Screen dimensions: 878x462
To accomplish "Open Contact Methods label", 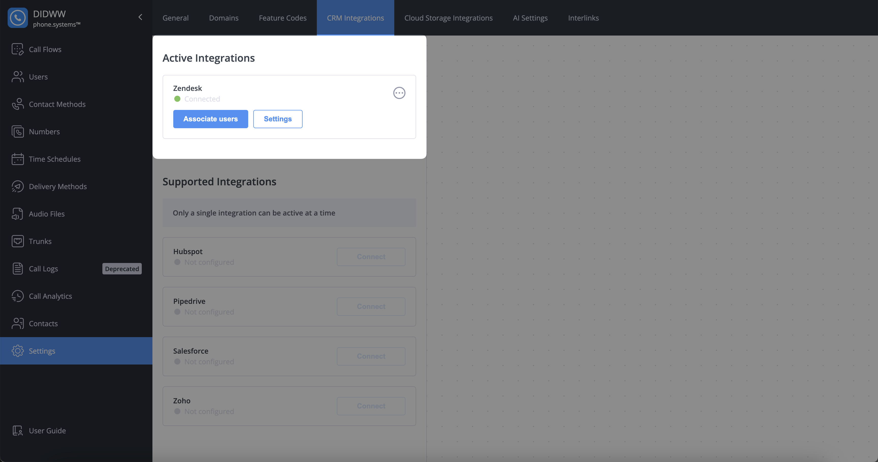I will tap(57, 104).
